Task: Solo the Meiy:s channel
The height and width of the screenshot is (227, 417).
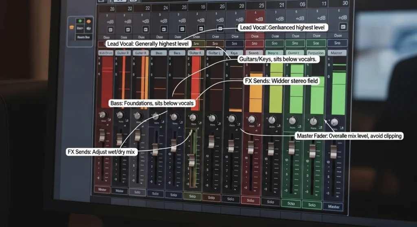Action: pyautogui.click(x=270, y=202)
